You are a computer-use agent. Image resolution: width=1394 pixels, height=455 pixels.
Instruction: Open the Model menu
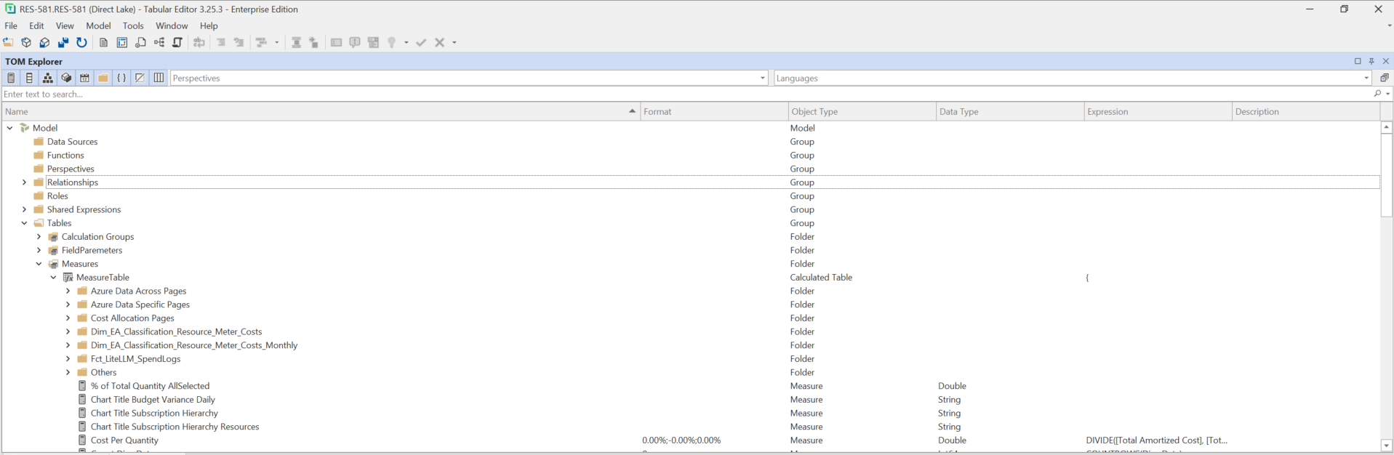click(98, 25)
